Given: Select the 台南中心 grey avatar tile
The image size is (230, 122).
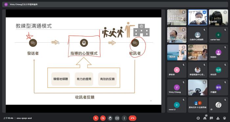Looking at the screenshot, I should [197, 35].
